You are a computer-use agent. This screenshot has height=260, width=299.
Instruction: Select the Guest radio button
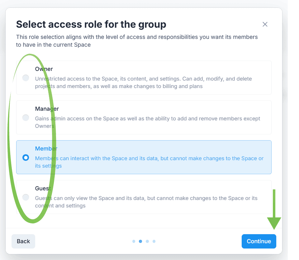click(26, 197)
